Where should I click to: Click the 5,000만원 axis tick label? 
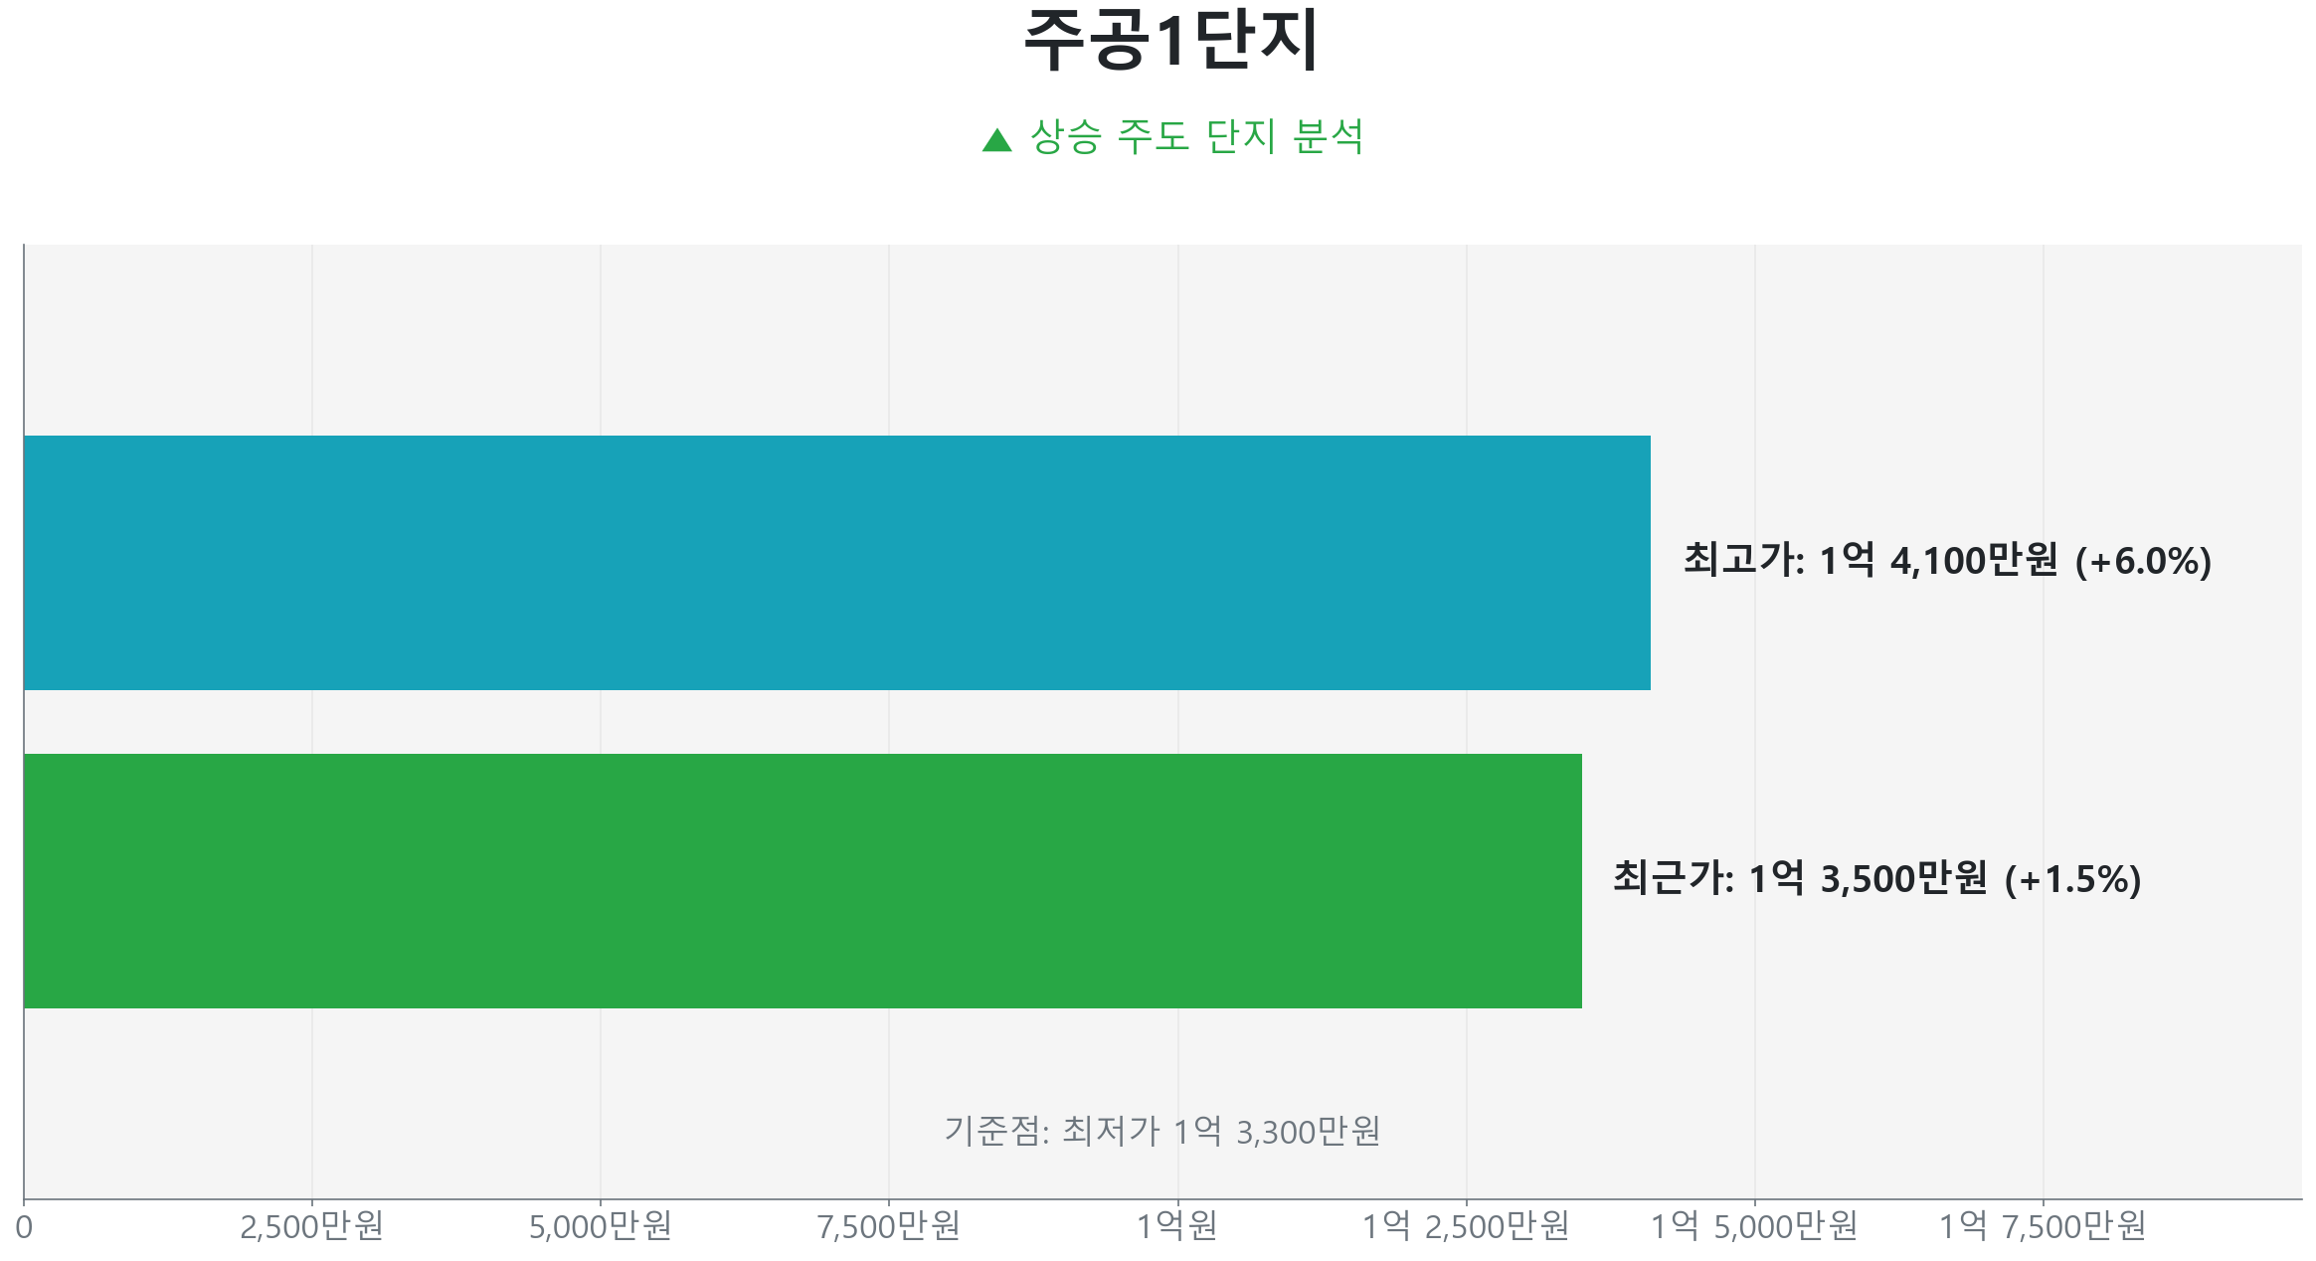(x=600, y=1227)
